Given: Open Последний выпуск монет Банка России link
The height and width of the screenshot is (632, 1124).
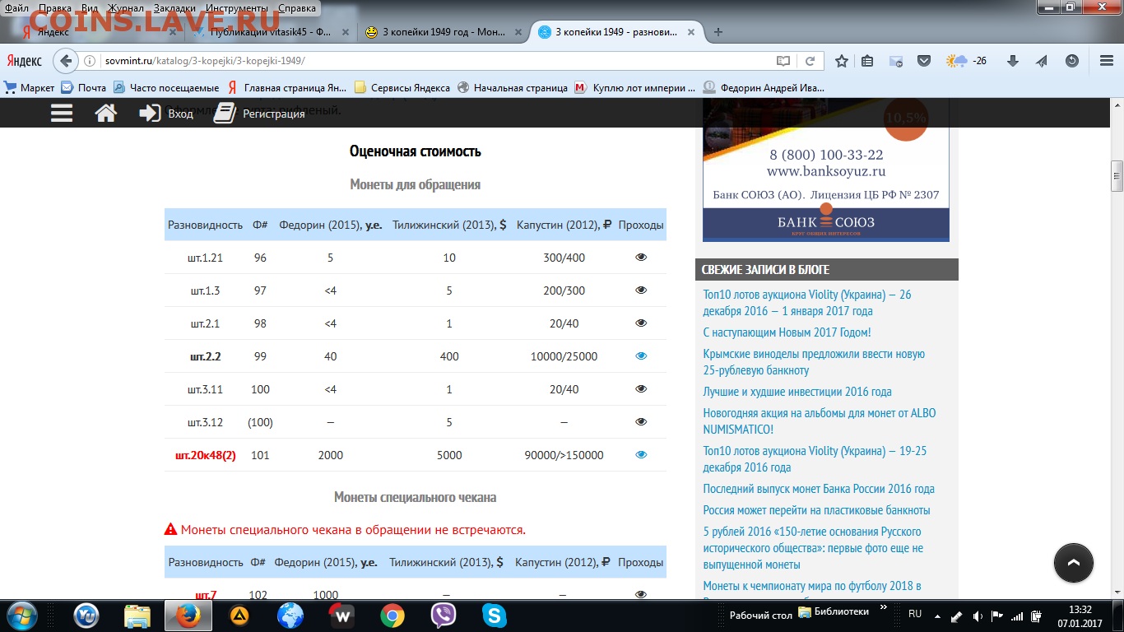Looking at the screenshot, I should tap(819, 489).
